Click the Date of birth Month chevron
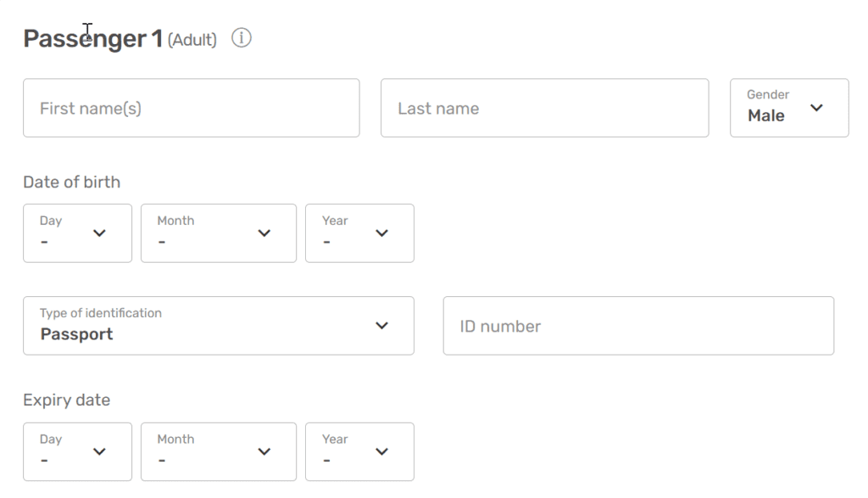Screen dimensions: 868x498 click(x=264, y=233)
